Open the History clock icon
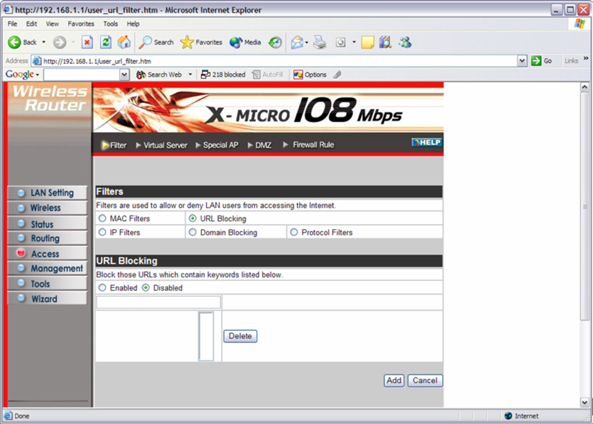 pos(275,43)
